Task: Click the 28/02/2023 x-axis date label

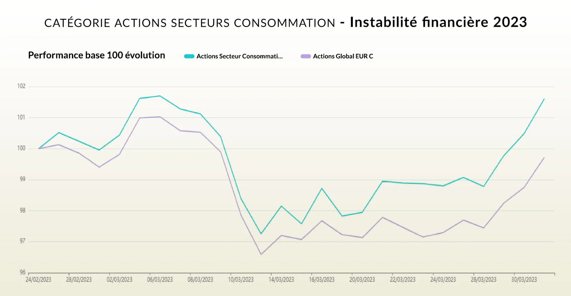Action: pyautogui.click(x=79, y=280)
